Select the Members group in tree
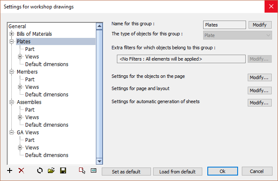 pos(27,72)
